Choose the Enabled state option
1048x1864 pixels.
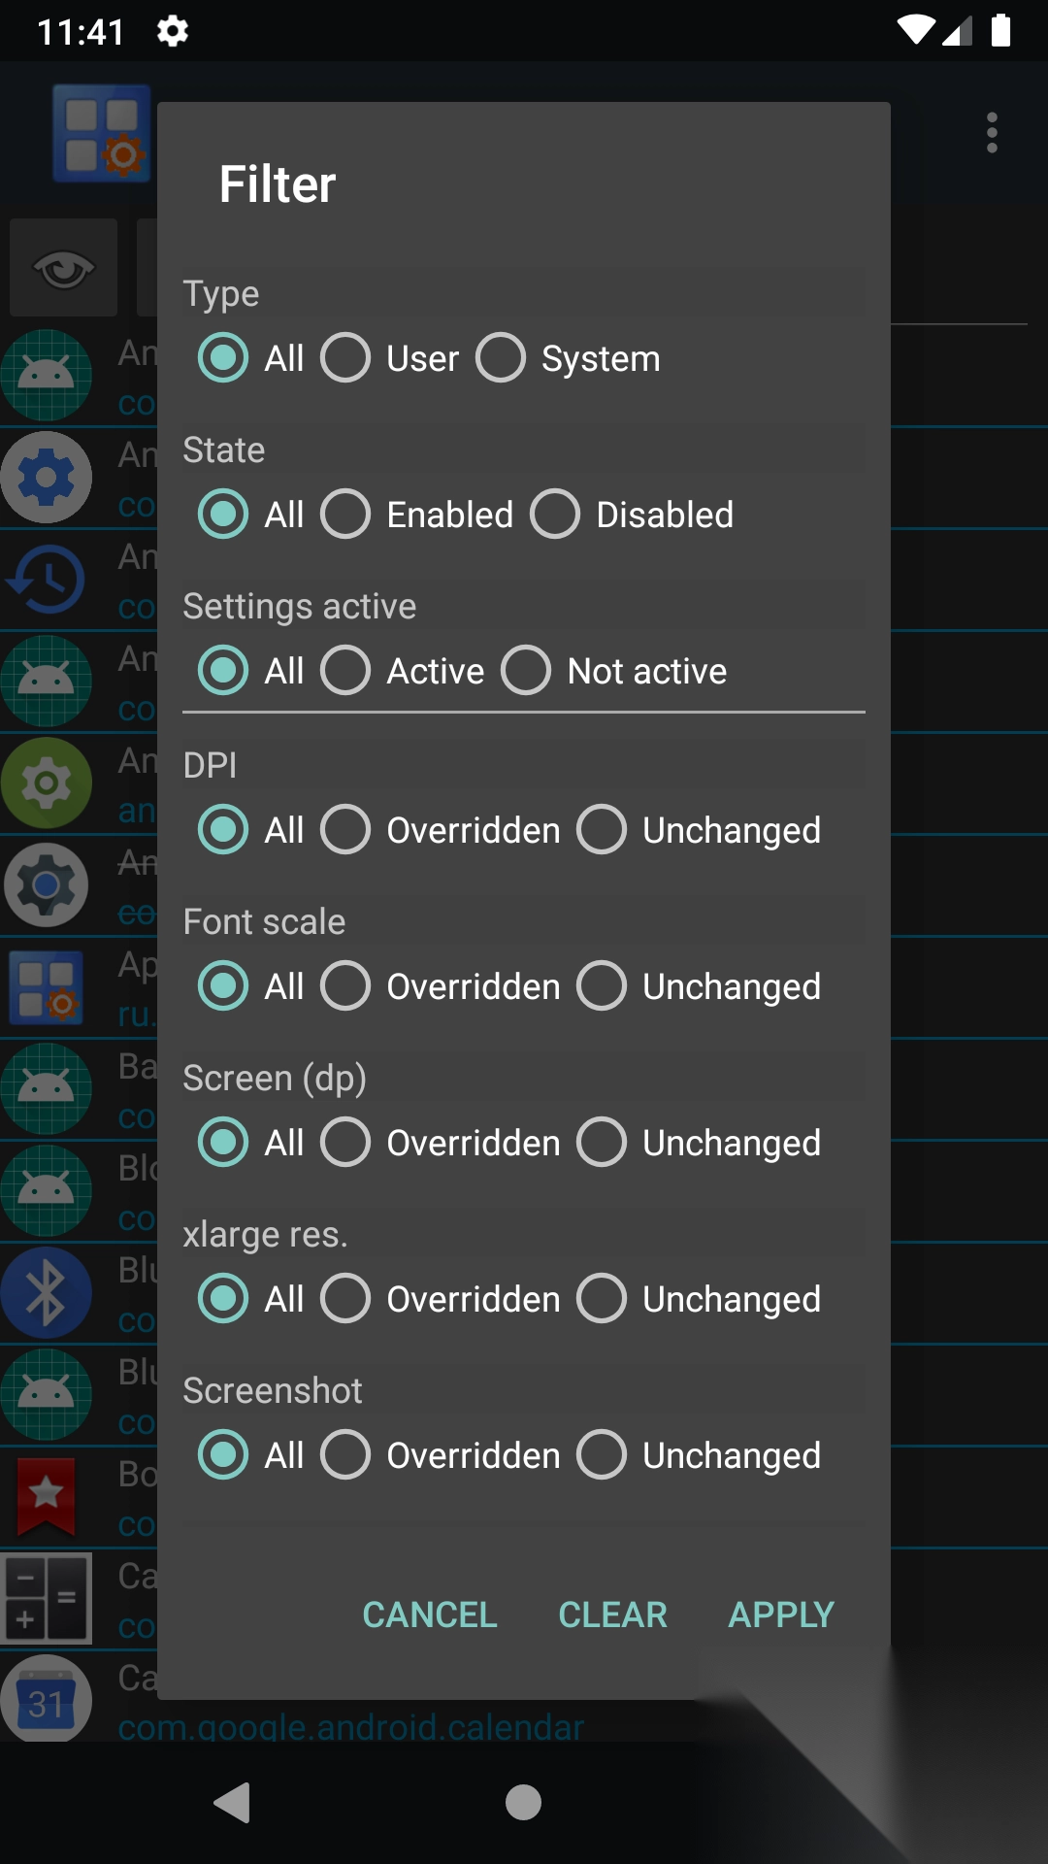point(346,515)
